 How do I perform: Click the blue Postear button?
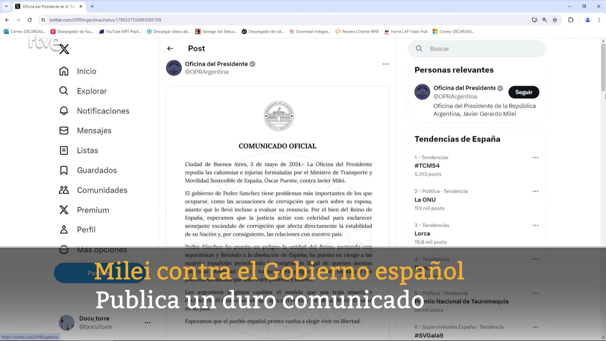(x=98, y=273)
